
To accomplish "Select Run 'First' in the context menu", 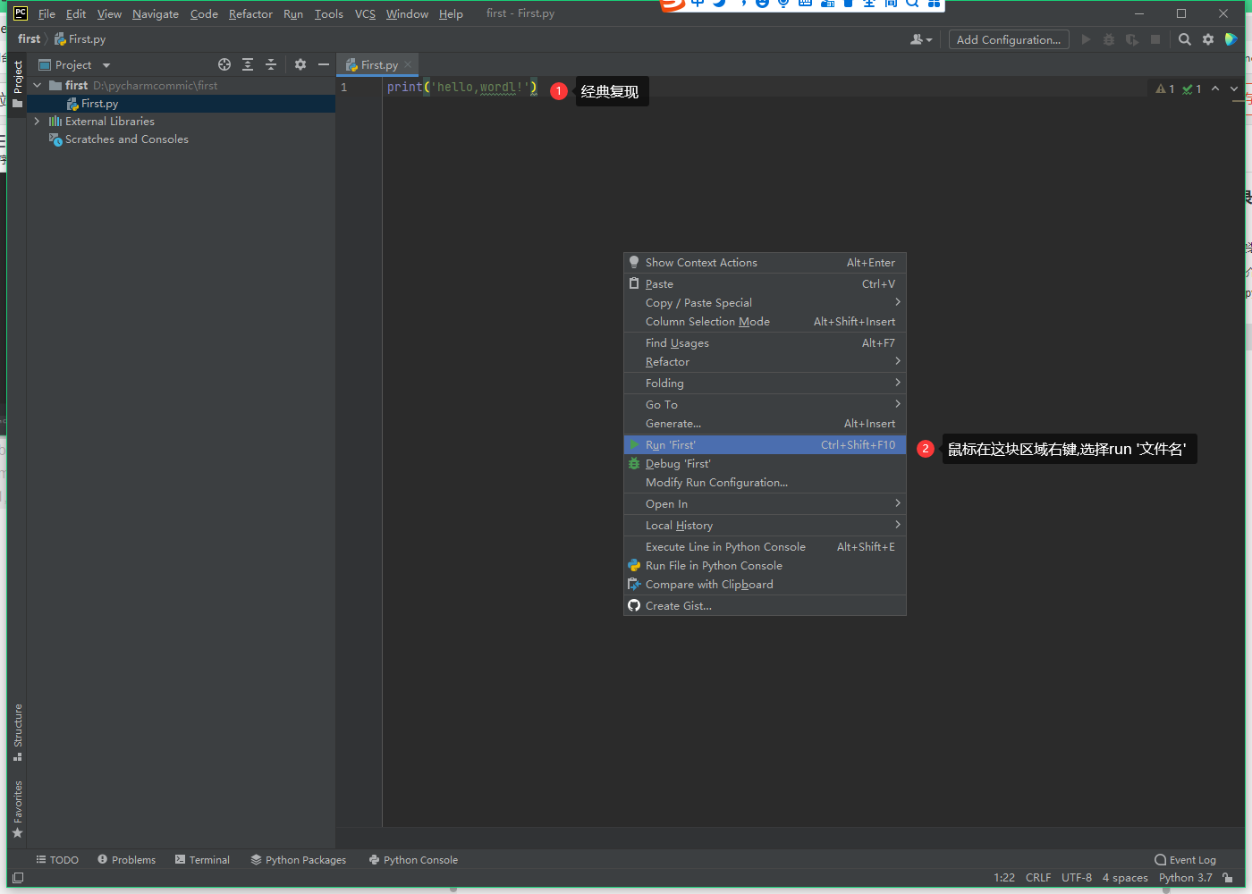I will [x=765, y=445].
